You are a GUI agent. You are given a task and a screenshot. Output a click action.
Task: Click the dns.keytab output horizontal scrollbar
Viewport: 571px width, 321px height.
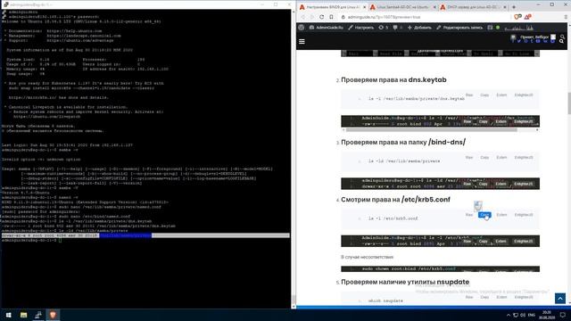tap(431, 129)
